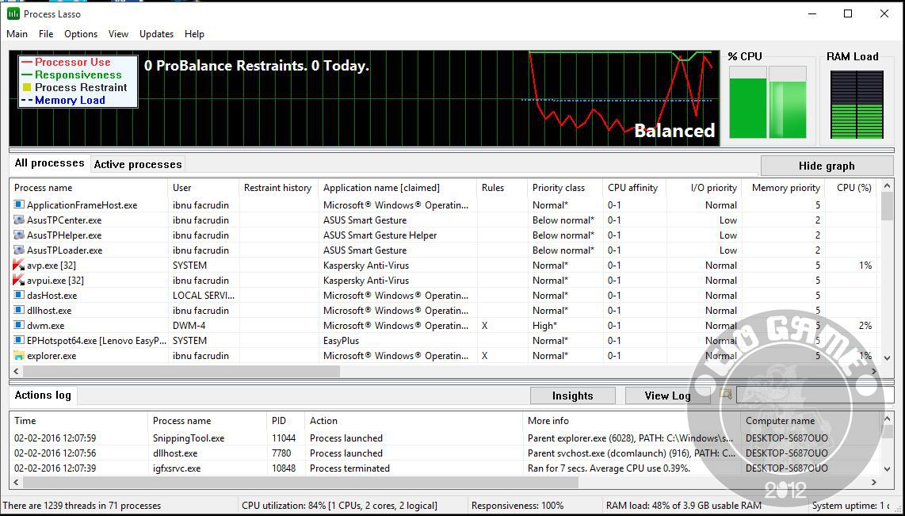Open the Options menu

[x=81, y=34]
